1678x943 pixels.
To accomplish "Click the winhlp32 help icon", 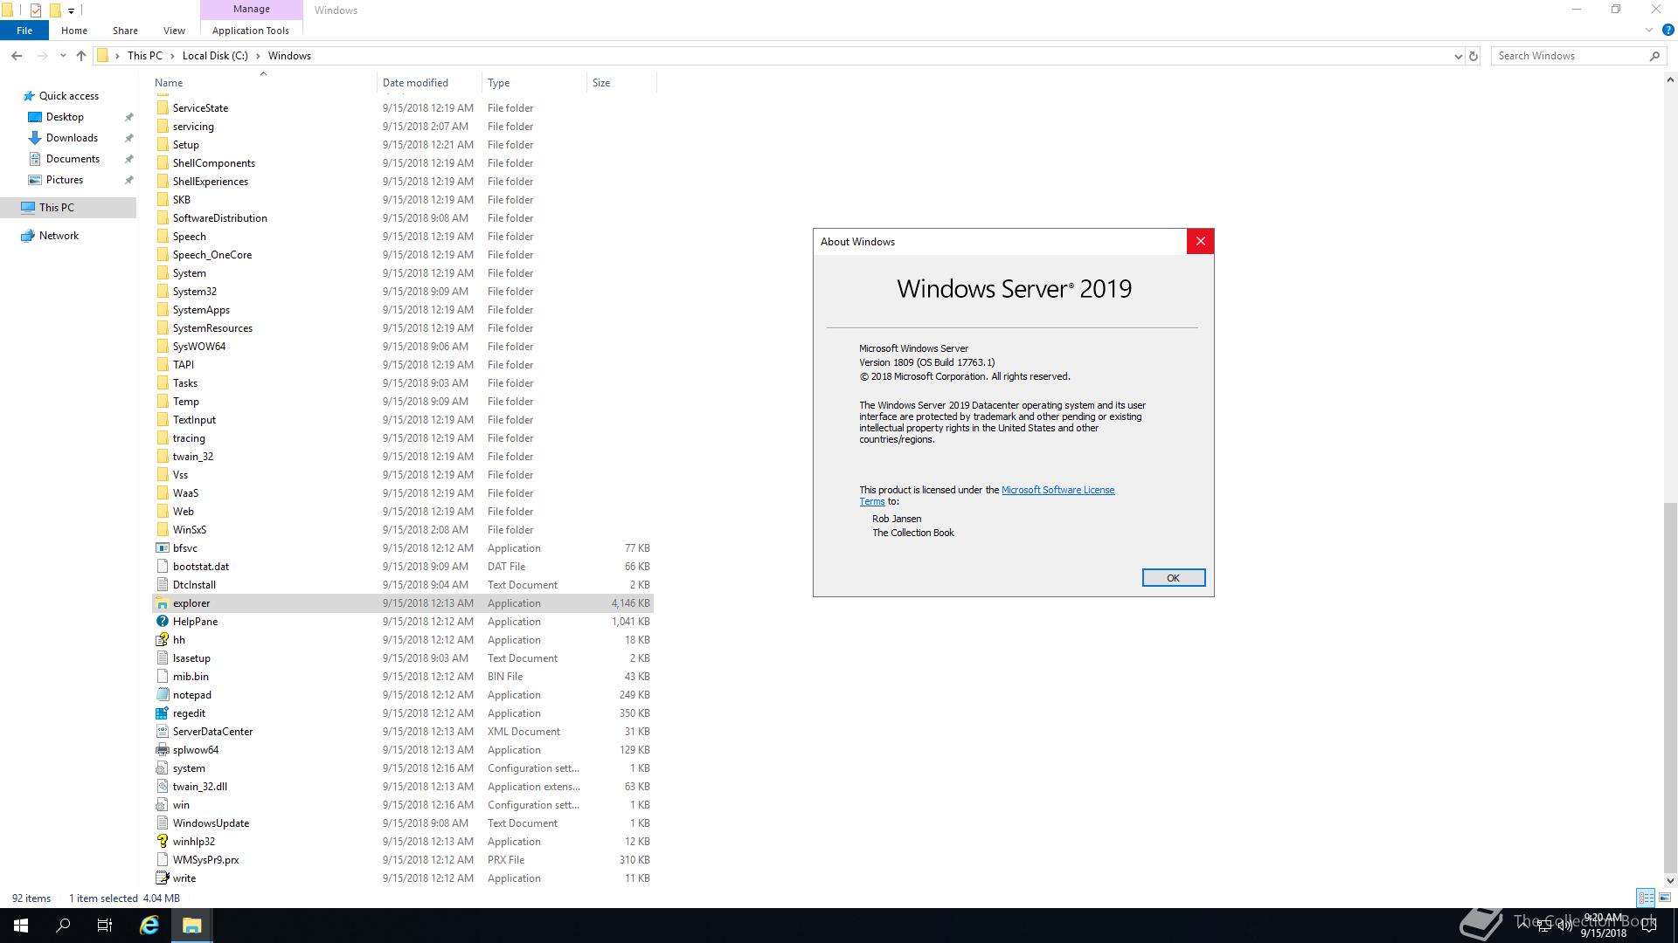I will (x=163, y=842).
